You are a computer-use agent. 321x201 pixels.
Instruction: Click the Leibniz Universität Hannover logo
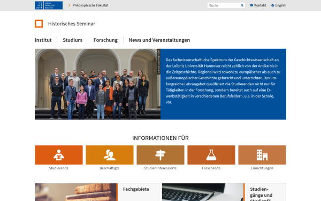click(49, 5)
